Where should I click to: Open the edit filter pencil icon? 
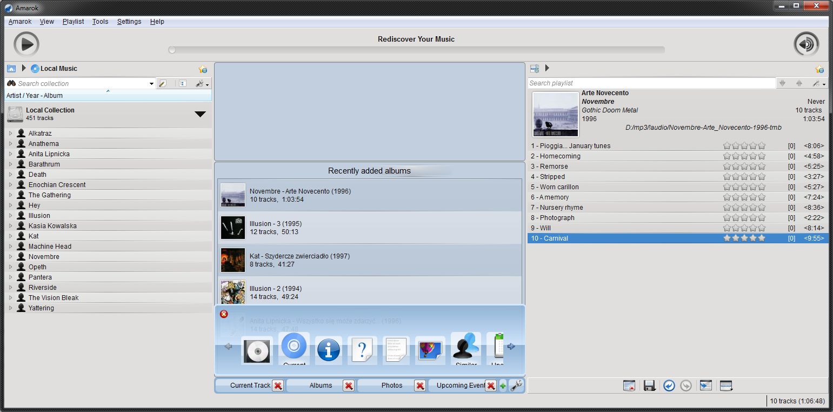(x=163, y=84)
